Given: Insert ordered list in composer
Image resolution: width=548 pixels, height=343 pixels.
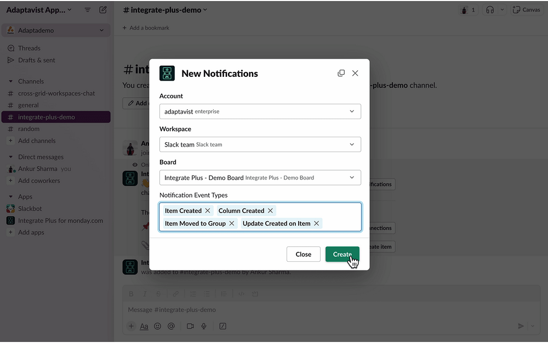Looking at the screenshot, I should pos(193,294).
